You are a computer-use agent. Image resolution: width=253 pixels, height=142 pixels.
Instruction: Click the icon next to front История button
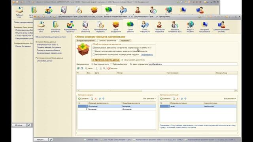point(51,140)
